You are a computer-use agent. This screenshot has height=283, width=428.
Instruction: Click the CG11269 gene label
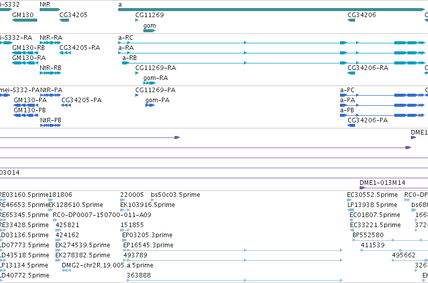(x=149, y=15)
